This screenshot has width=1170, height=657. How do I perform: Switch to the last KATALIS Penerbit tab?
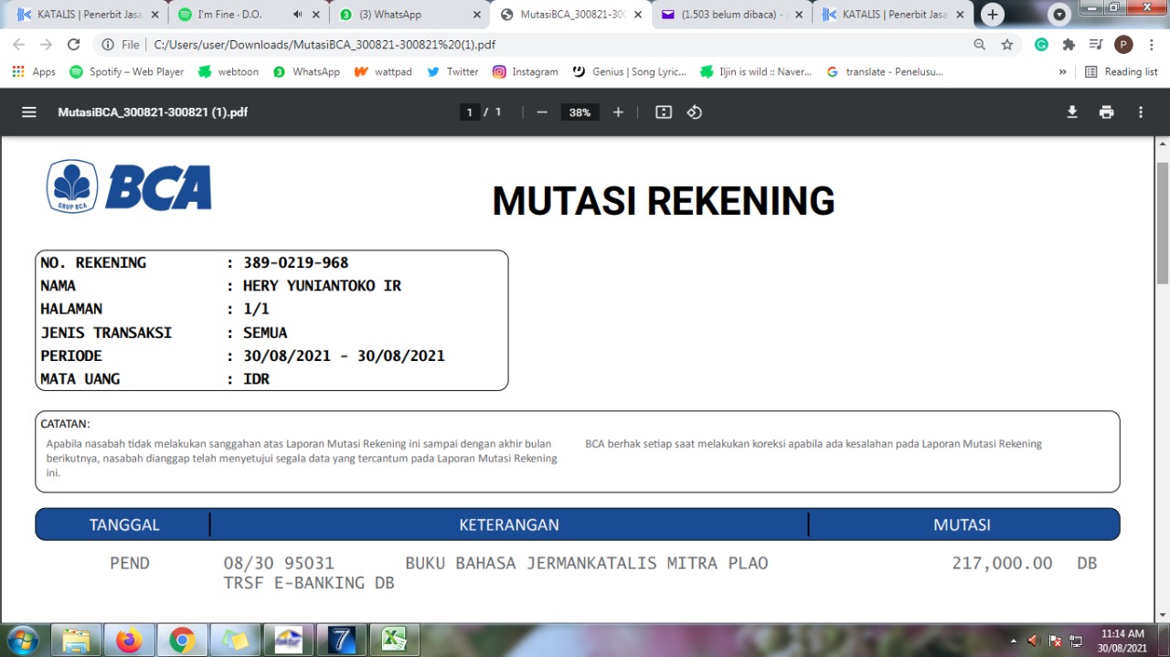(x=893, y=15)
